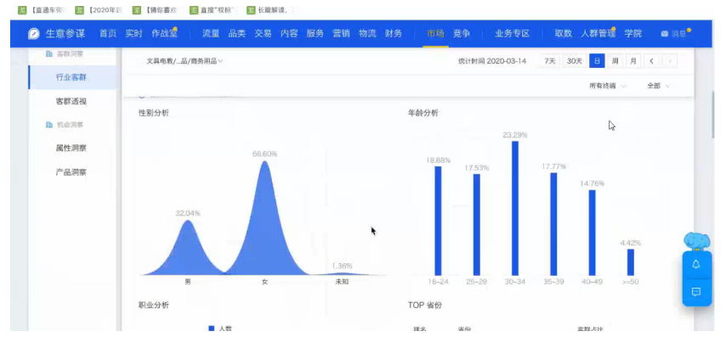Click the next date right arrow

670,61
